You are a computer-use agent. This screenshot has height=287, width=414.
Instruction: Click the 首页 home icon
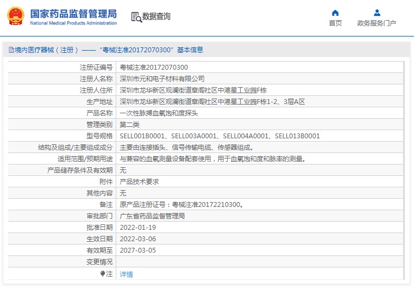tap(335, 13)
